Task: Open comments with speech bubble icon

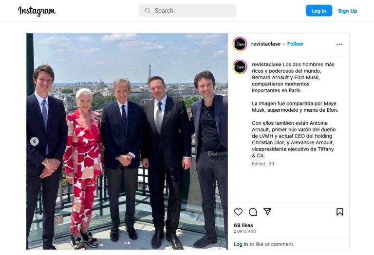Action: (x=253, y=212)
